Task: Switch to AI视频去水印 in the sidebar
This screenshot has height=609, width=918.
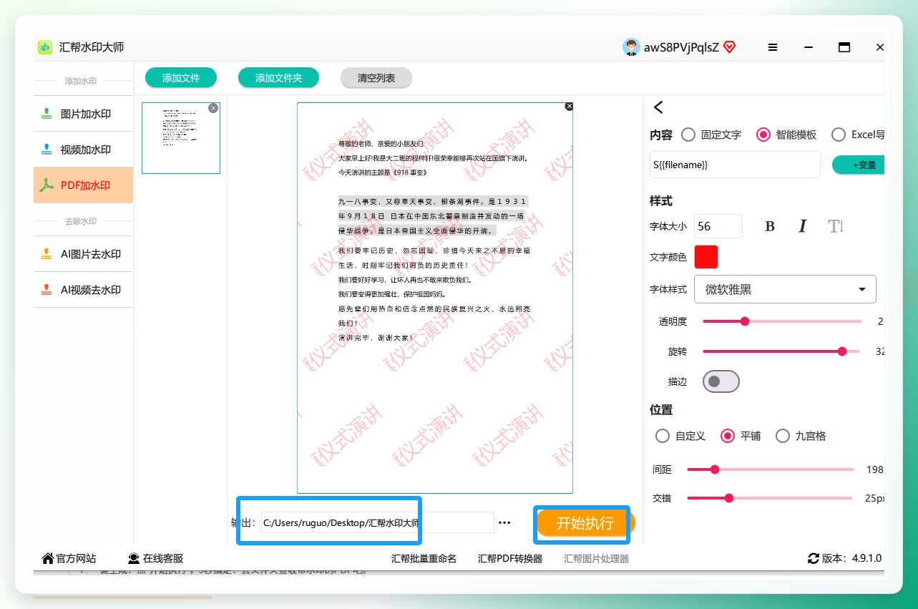Action: tap(83, 290)
